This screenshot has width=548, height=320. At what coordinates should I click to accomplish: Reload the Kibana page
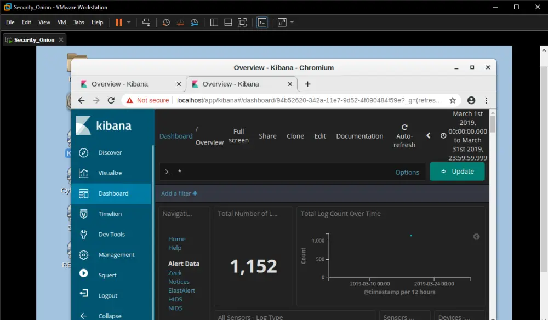[111, 100]
